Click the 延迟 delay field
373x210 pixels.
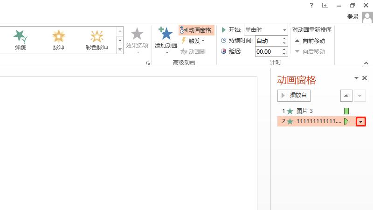pos(268,52)
